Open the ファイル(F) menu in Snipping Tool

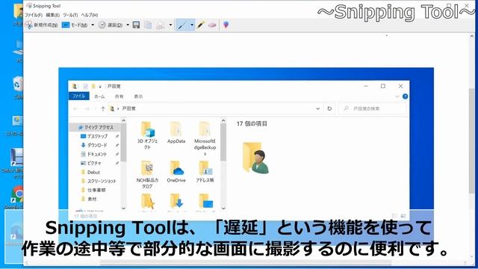[x=34, y=15]
